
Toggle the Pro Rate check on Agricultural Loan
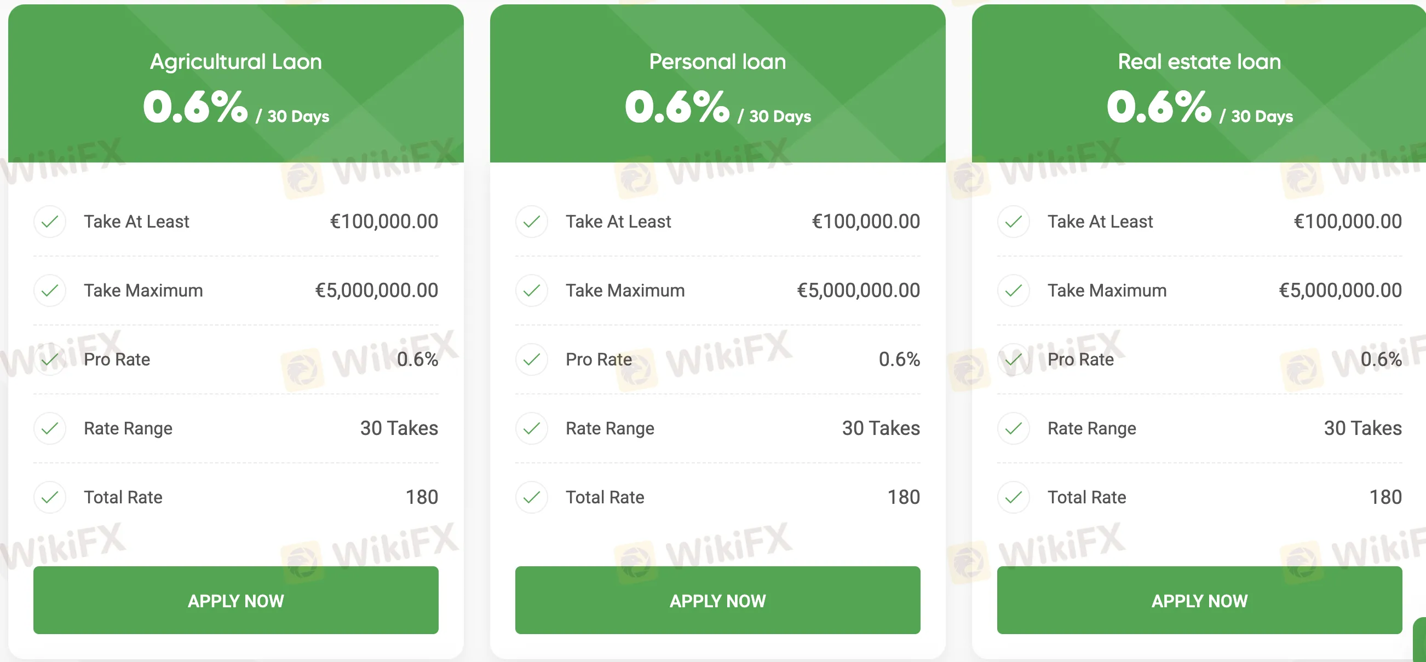click(50, 359)
